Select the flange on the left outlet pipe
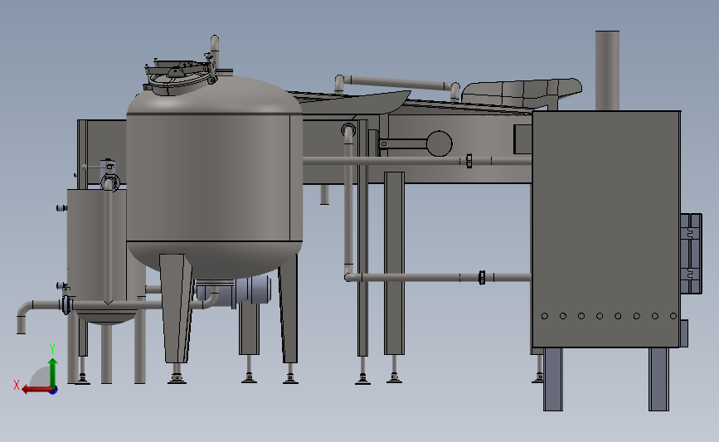The image size is (719, 442). tap(66, 305)
